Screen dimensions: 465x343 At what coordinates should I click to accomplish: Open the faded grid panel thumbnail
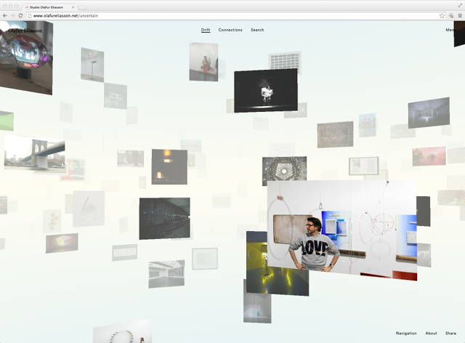coord(285,61)
